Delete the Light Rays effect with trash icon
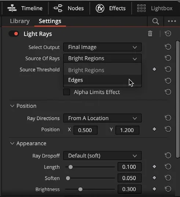This screenshot has width=180, height=197. pos(150,33)
